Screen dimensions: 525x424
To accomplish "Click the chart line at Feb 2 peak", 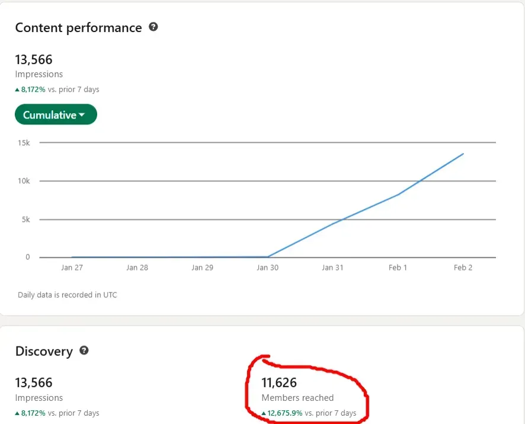I will pyautogui.click(x=464, y=154).
